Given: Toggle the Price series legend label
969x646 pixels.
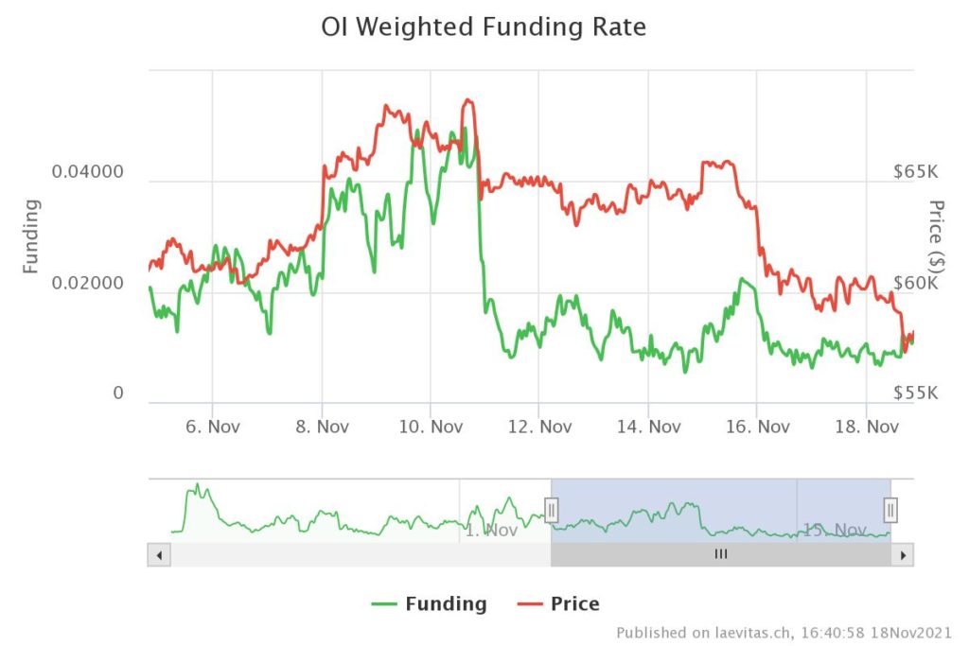Looking at the screenshot, I should pos(574,603).
